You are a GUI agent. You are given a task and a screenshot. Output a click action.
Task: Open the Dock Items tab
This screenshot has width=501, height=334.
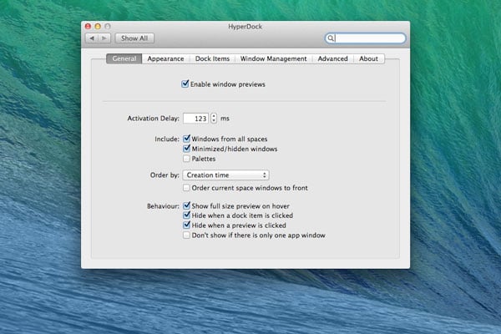tap(212, 58)
